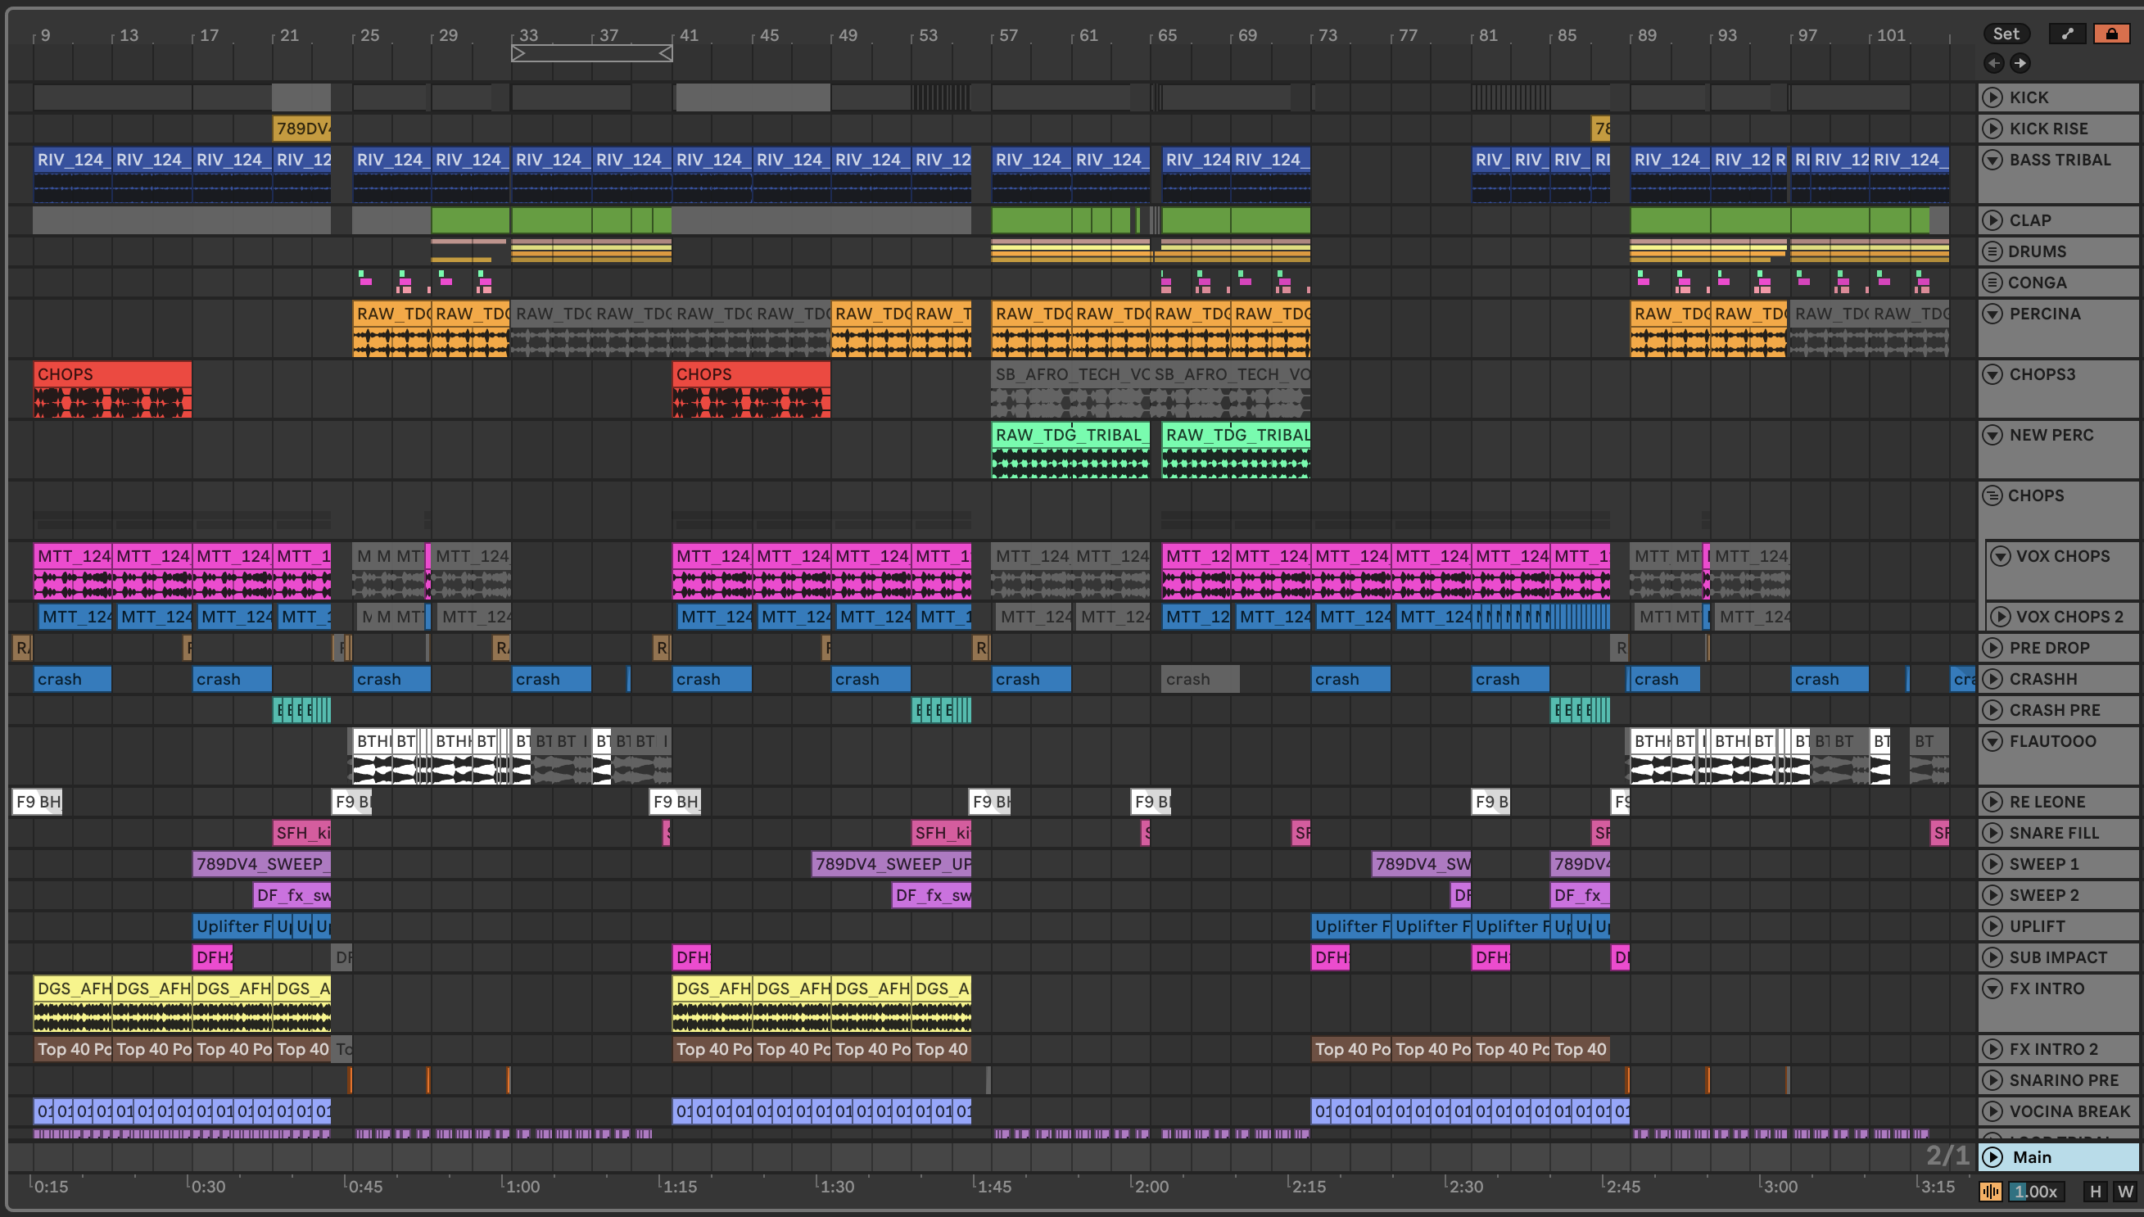
Task: Fold the FLAUTOOO track
Action: (x=1992, y=740)
